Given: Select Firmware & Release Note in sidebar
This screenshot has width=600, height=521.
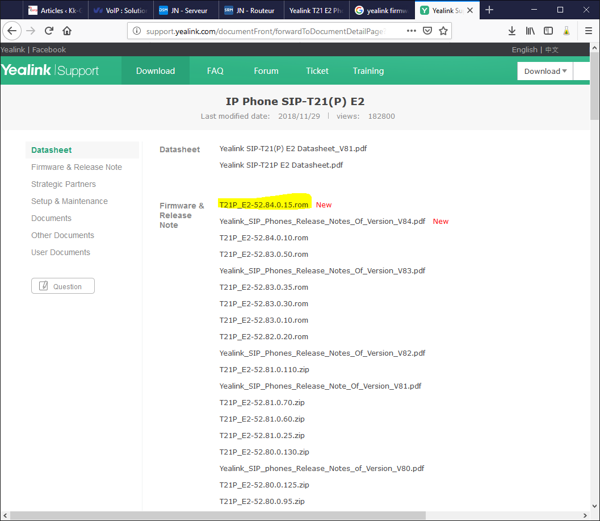Looking at the screenshot, I should [x=77, y=167].
